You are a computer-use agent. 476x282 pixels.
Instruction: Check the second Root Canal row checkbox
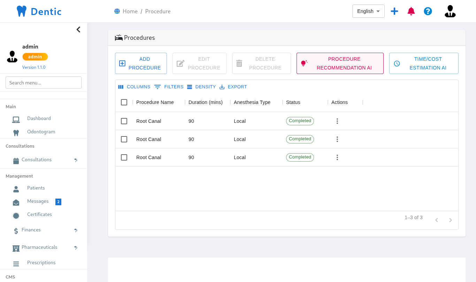[124, 139]
